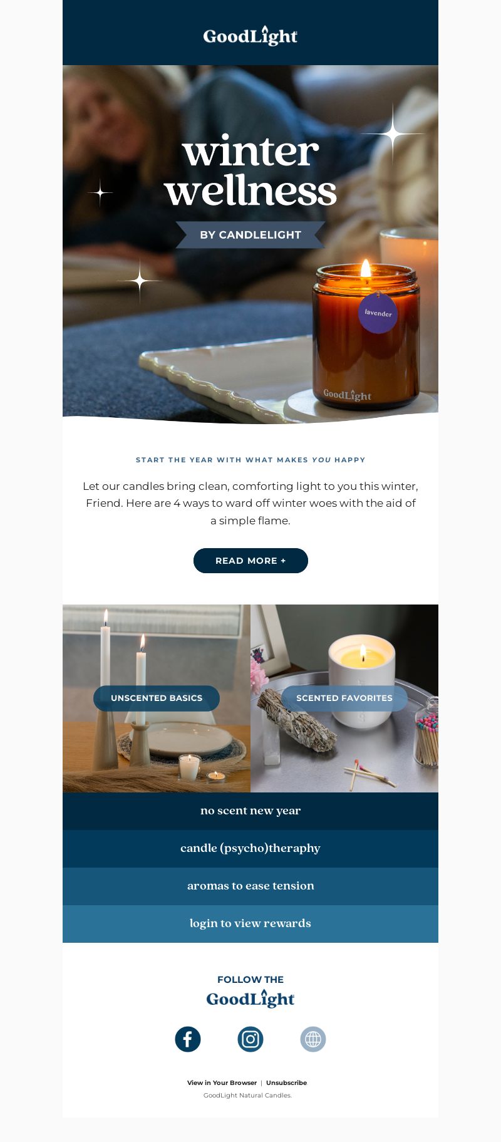The width and height of the screenshot is (501, 1142).
Task: Select 'login to view rewards' bar
Action: tap(250, 924)
